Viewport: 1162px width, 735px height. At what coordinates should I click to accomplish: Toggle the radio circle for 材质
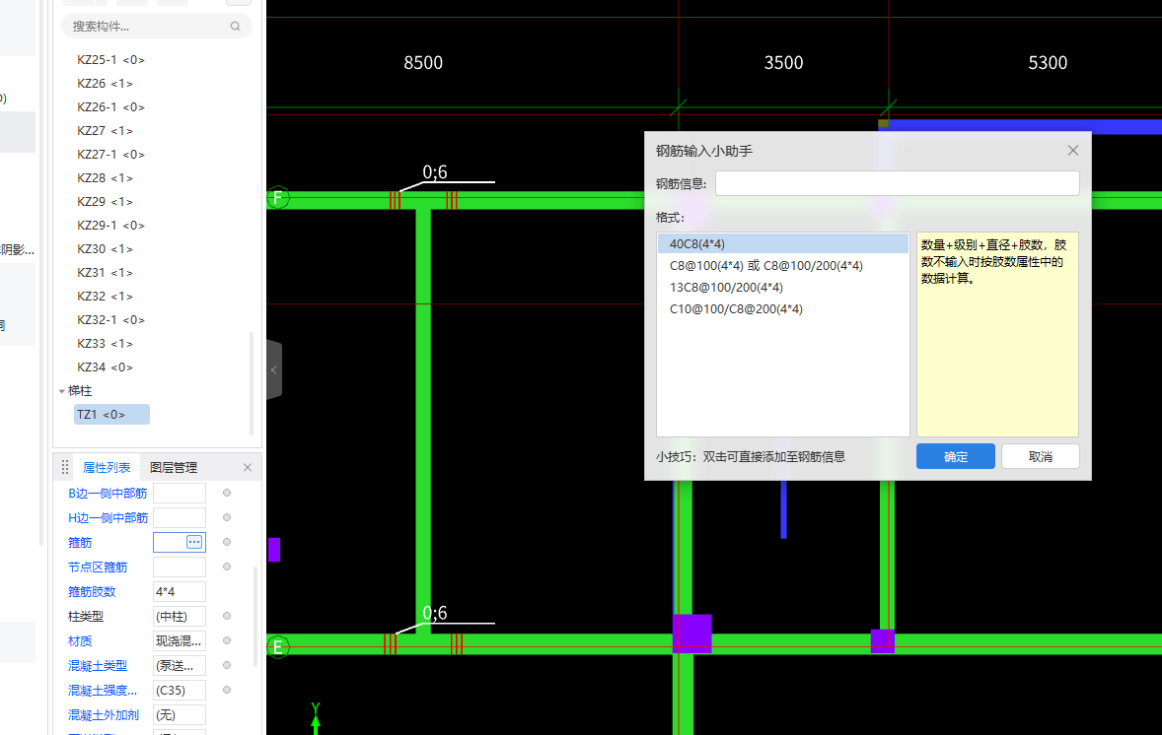pyautogui.click(x=227, y=640)
